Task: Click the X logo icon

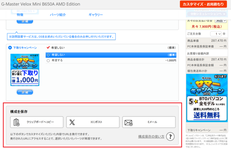Action: point(72,122)
